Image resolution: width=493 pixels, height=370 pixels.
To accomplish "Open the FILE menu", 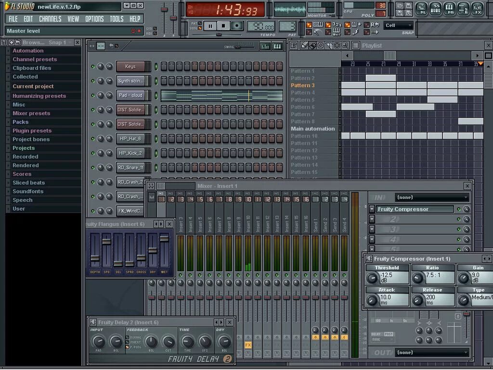I will pos(13,19).
